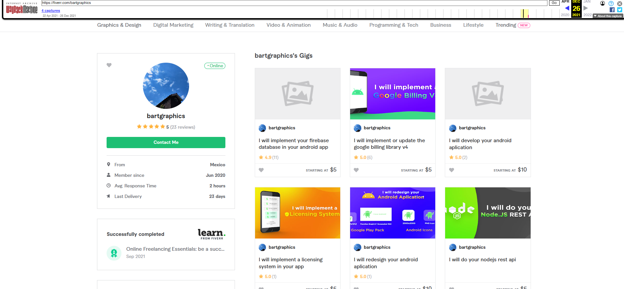Open the redesign Android Aplication thumbnail

coord(393,213)
